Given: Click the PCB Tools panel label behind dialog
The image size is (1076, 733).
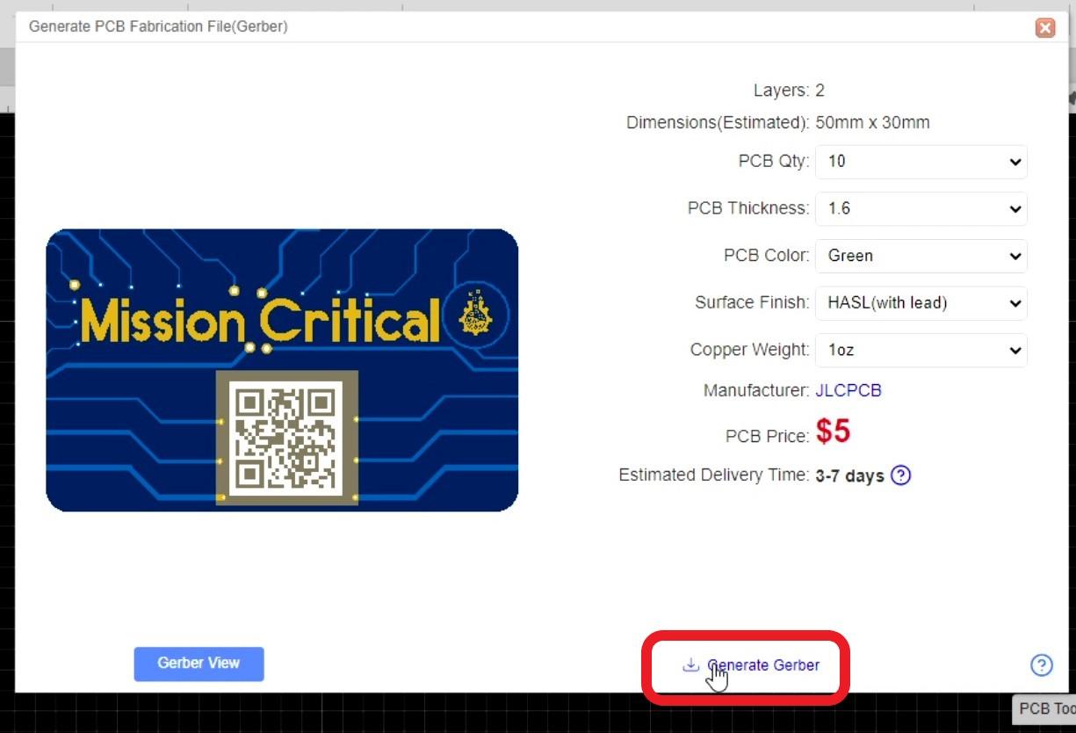Looking at the screenshot, I should 1046,709.
